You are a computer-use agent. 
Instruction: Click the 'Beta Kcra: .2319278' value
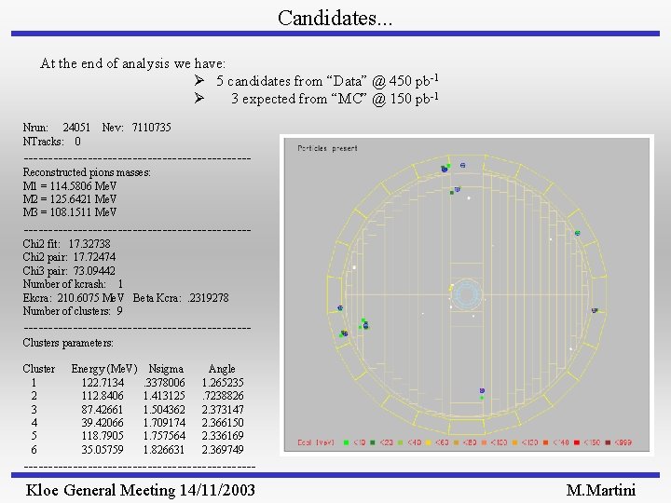(x=181, y=298)
